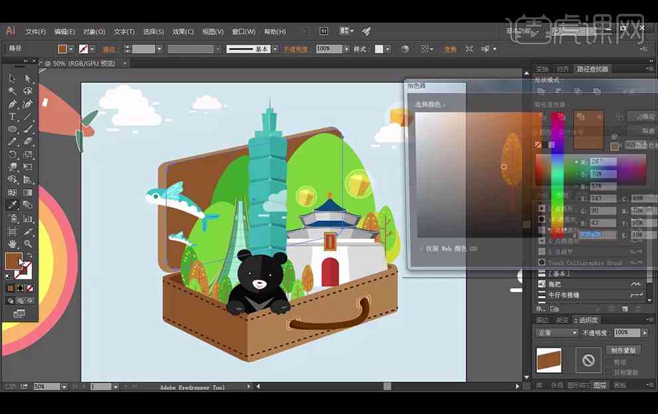Image resolution: width=658 pixels, height=414 pixels.
Task: Click the 描边 stroke link in control bar
Action: 109,50
